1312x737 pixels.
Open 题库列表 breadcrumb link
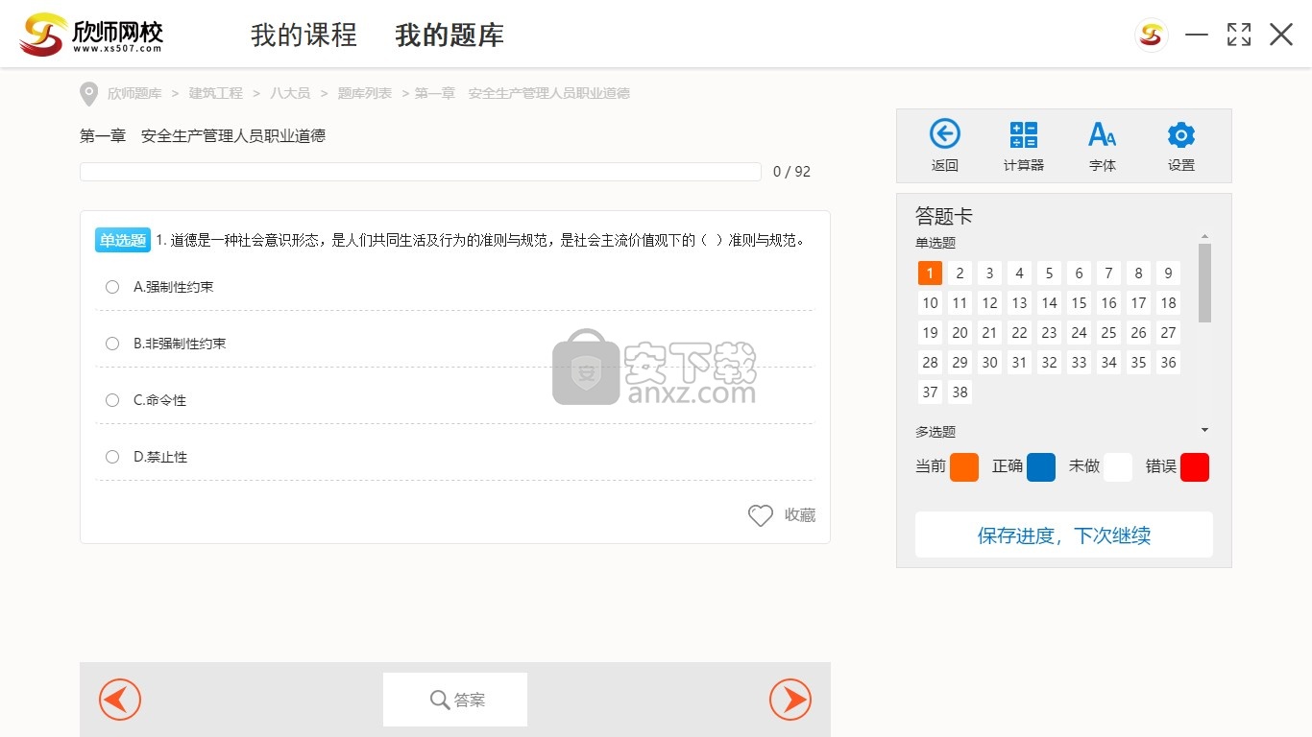click(x=365, y=93)
